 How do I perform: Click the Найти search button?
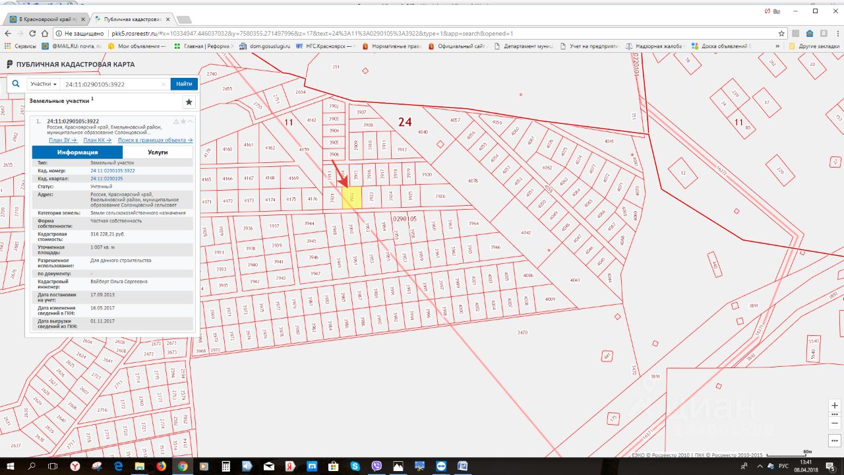[x=184, y=84]
